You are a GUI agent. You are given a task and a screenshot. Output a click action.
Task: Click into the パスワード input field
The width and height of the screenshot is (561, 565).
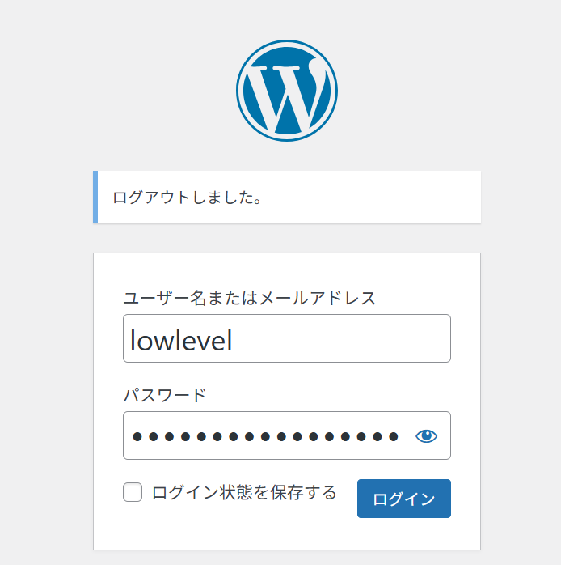267,436
